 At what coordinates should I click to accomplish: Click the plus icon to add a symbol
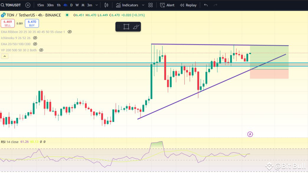[x=27, y=5]
